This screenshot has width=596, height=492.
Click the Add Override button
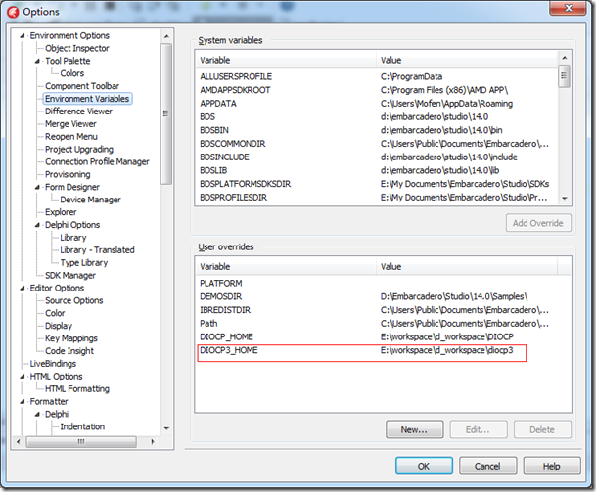(x=538, y=223)
